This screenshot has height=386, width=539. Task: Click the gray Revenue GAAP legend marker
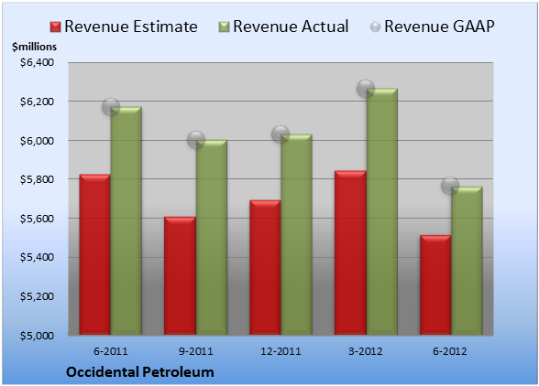click(375, 27)
